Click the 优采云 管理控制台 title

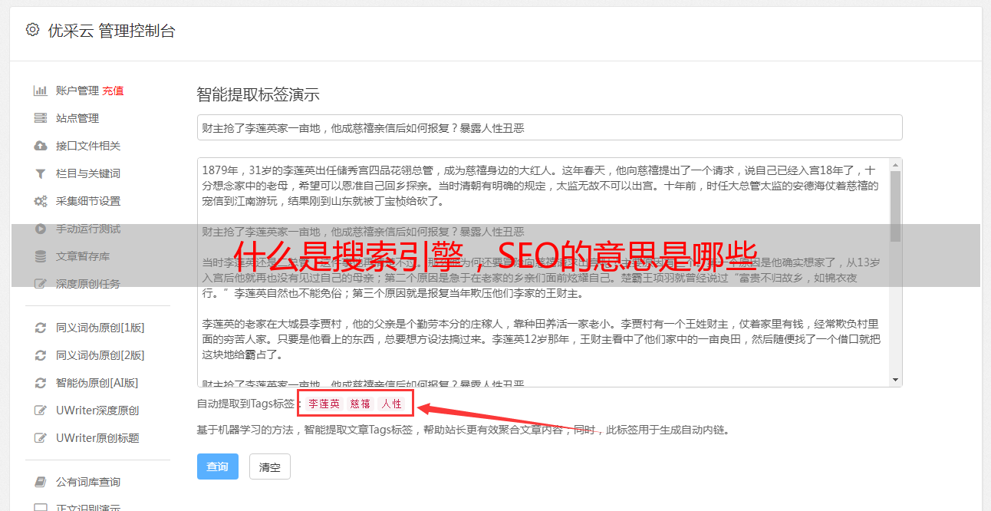click(111, 31)
